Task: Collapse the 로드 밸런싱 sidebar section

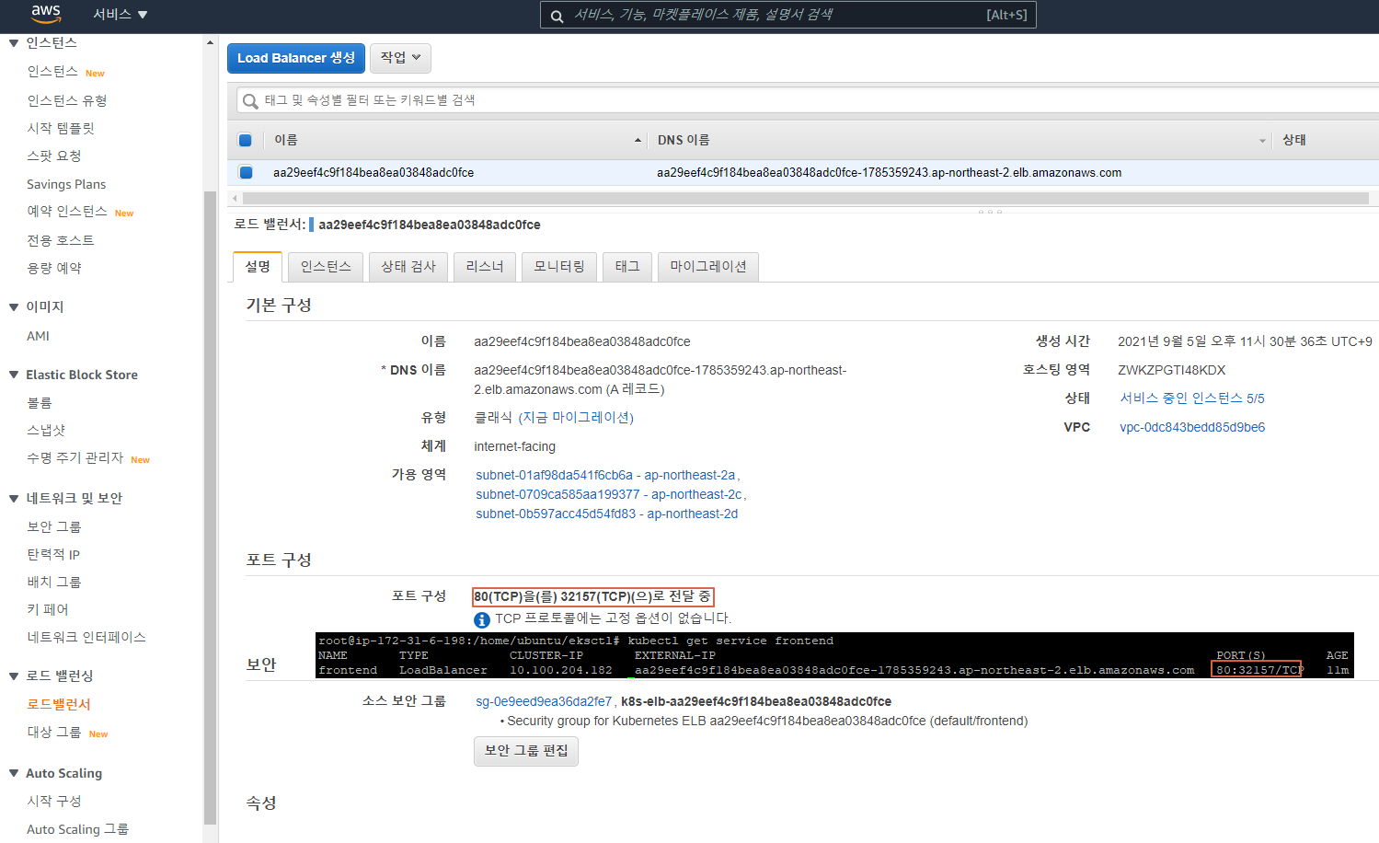Action: click(14, 676)
